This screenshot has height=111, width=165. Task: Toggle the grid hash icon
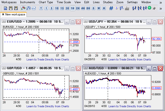pyautogui.click(x=111, y=8)
